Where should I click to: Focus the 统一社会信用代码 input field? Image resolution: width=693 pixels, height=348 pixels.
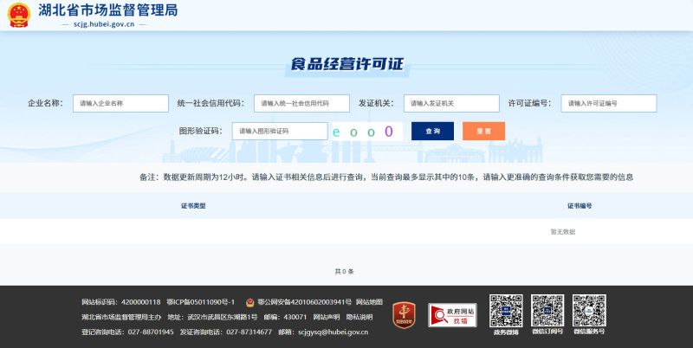tap(301, 103)
